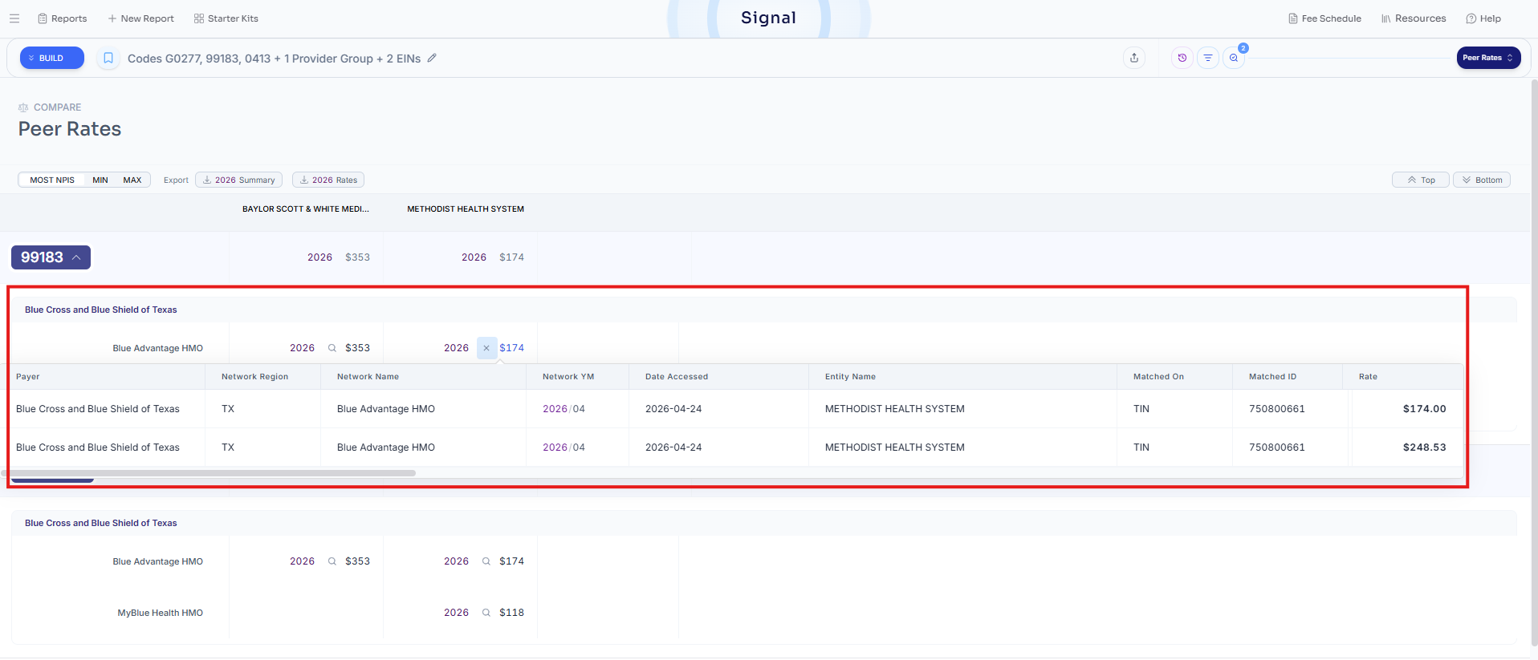Screen dimensions: 1538x660
Task: Create a New Report
Action: 140,18
